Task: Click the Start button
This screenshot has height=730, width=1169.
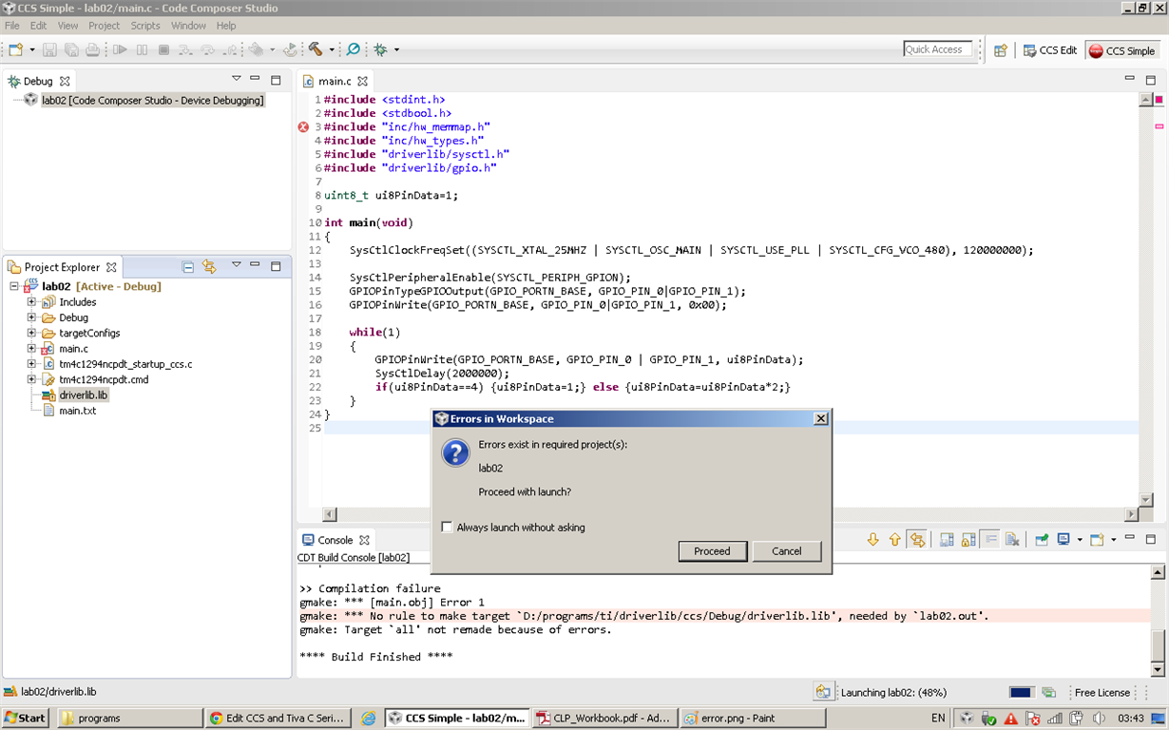Action: point(26,718)
